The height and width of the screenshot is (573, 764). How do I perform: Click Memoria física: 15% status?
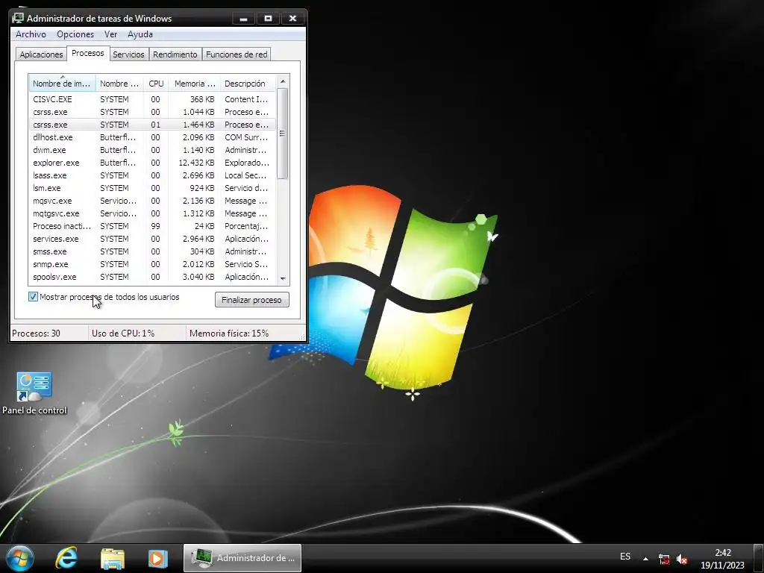(229, 334)
